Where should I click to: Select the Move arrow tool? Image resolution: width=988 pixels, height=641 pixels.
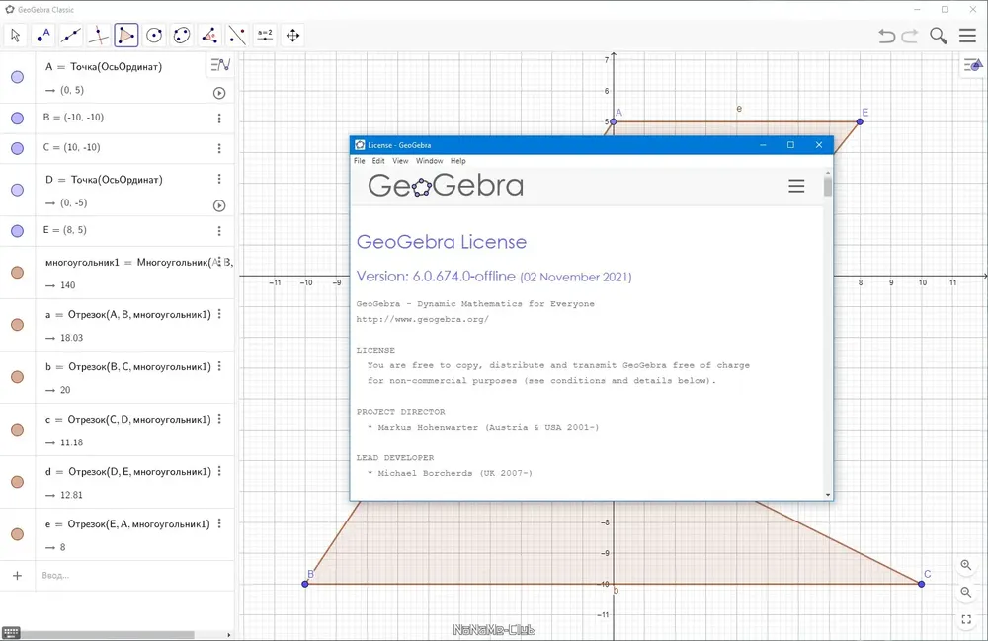click(16, 36)
